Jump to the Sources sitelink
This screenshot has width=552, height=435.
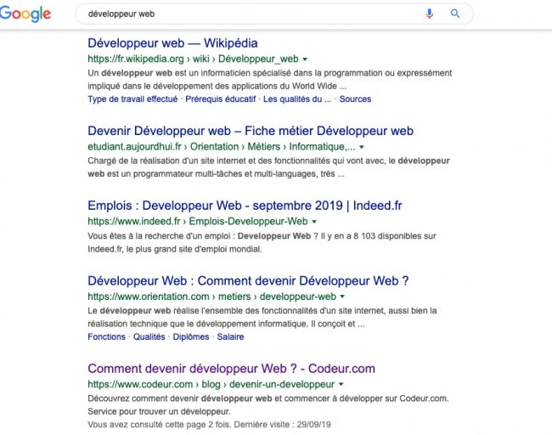point(355,99)
